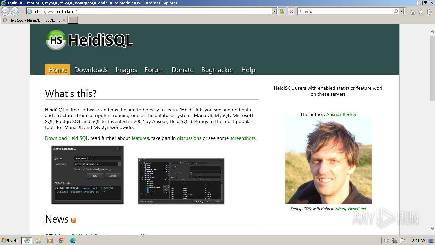Screen dimensions: 435x245
Task: Launch Chrome from taskbar
Action: click(62, 241)
